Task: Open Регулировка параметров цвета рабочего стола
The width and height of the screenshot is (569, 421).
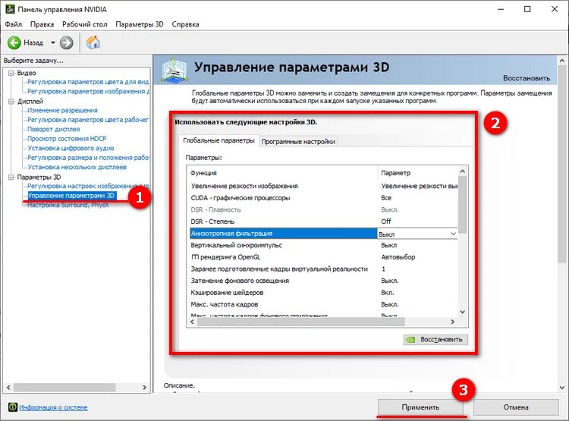Action: coord(88,120)
